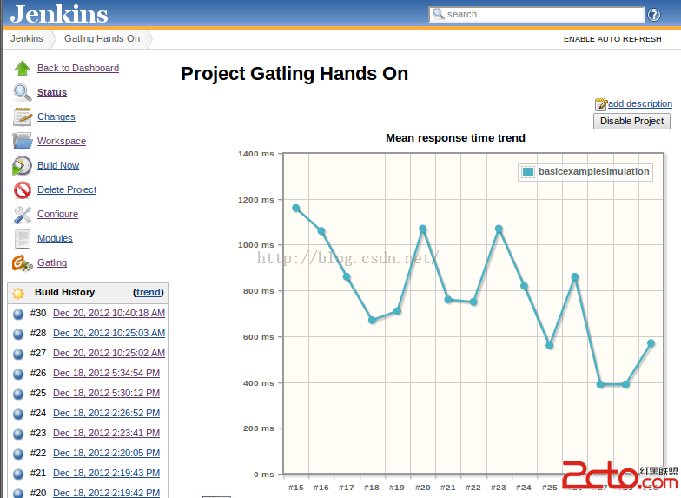The height and width of the screenshot is (498, 681).
Task: Click the blue status ball for build #28
Action: click(x=18, y=334)
